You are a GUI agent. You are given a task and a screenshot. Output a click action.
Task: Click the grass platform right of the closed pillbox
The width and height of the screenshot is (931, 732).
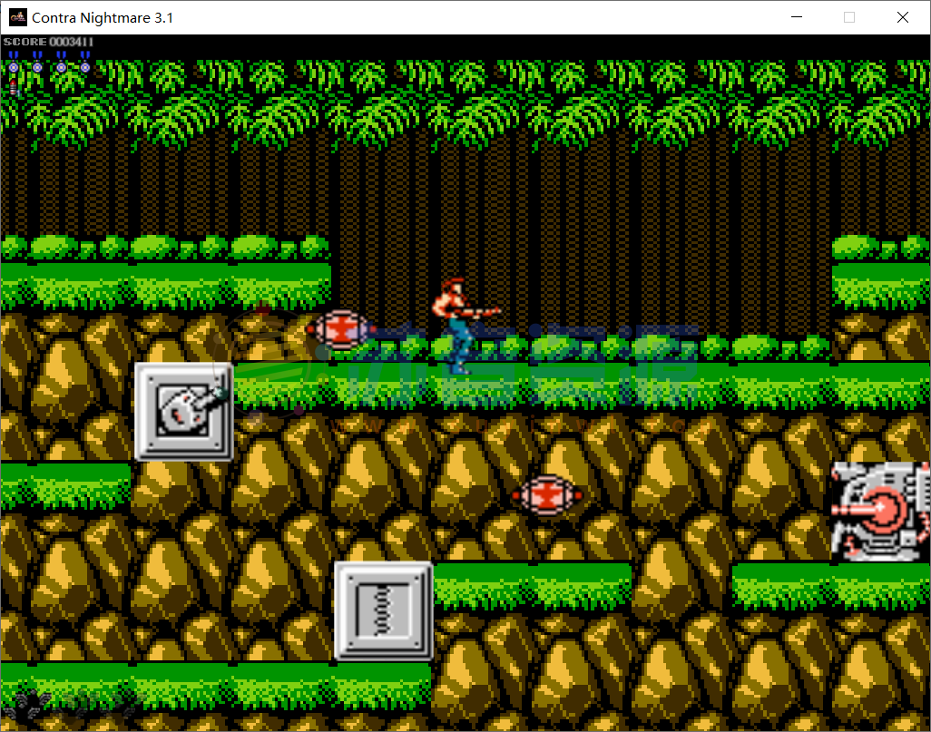coord(532,585)
